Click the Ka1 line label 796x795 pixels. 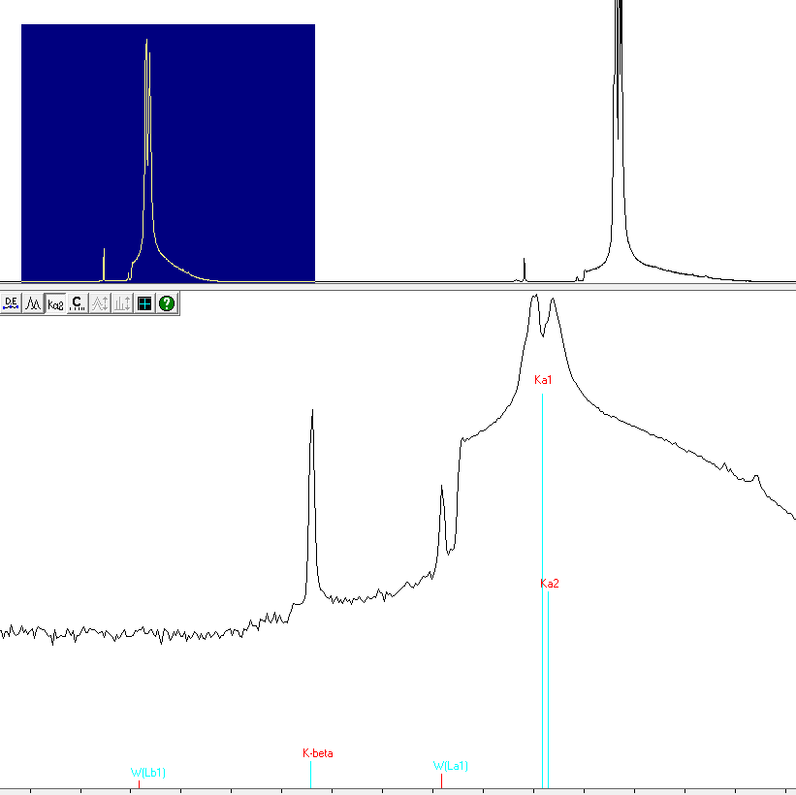pyautogui.click(x=543, y=380)
